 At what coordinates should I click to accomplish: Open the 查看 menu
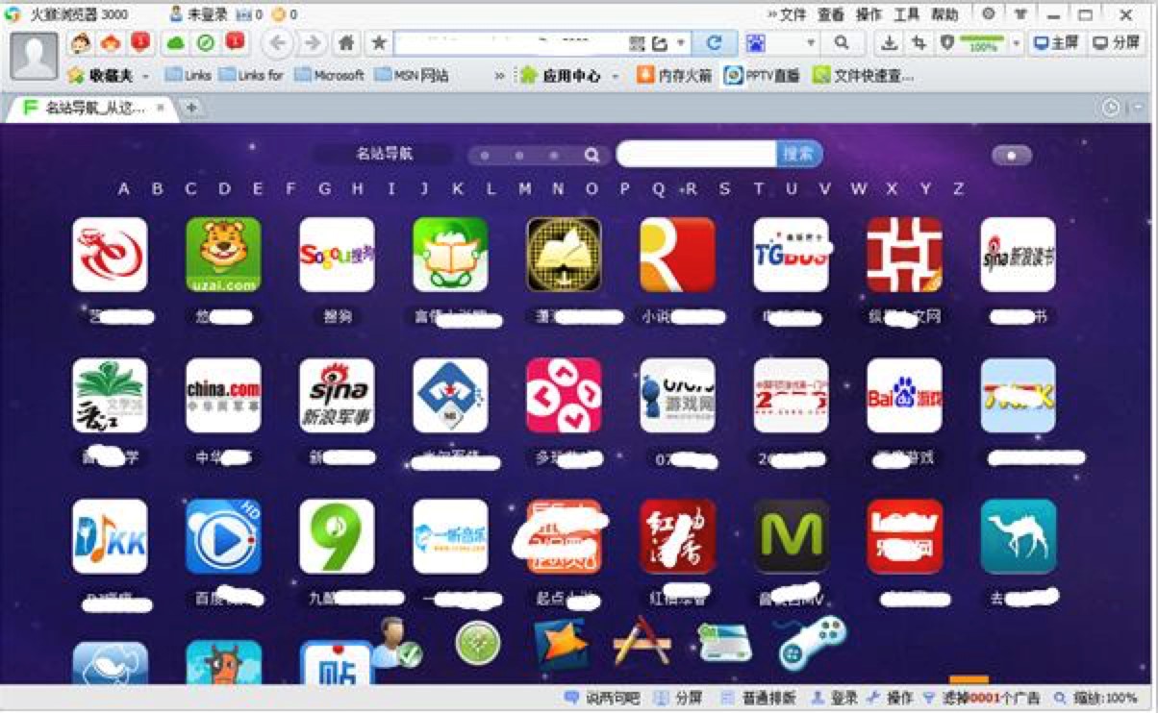click(831, 14)
